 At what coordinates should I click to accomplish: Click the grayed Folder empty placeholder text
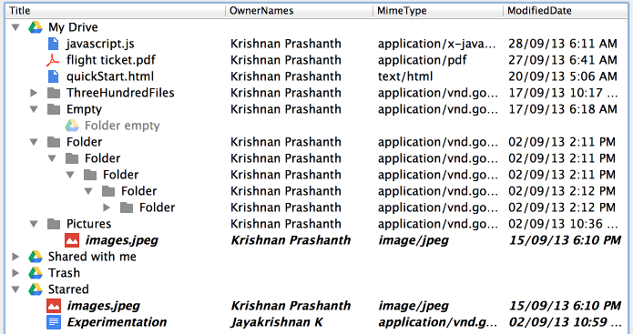pyautogui.click(x=122, y=126)
